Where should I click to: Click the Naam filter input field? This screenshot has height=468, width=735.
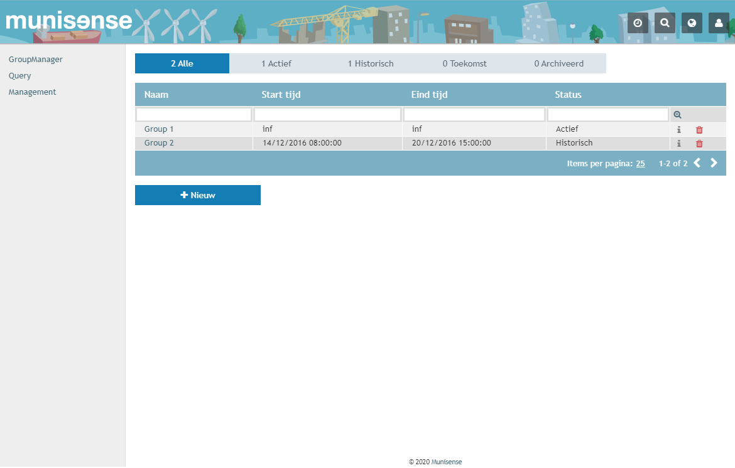193,114
